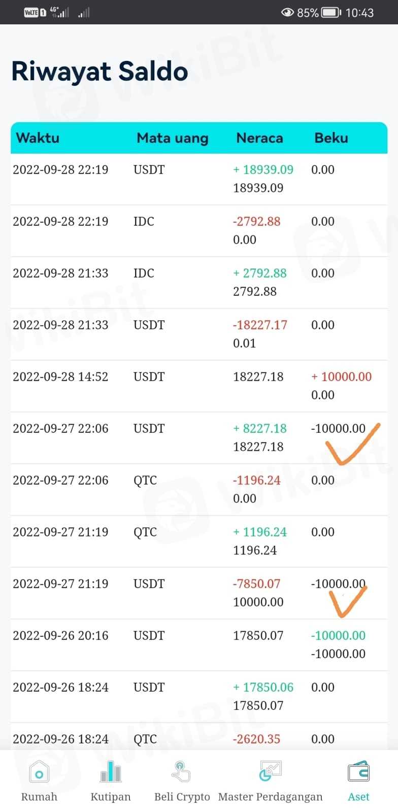The image size is (398, 812).
Task: Tap the +10000.00 frozen amount in red
Action: point(341,377)
